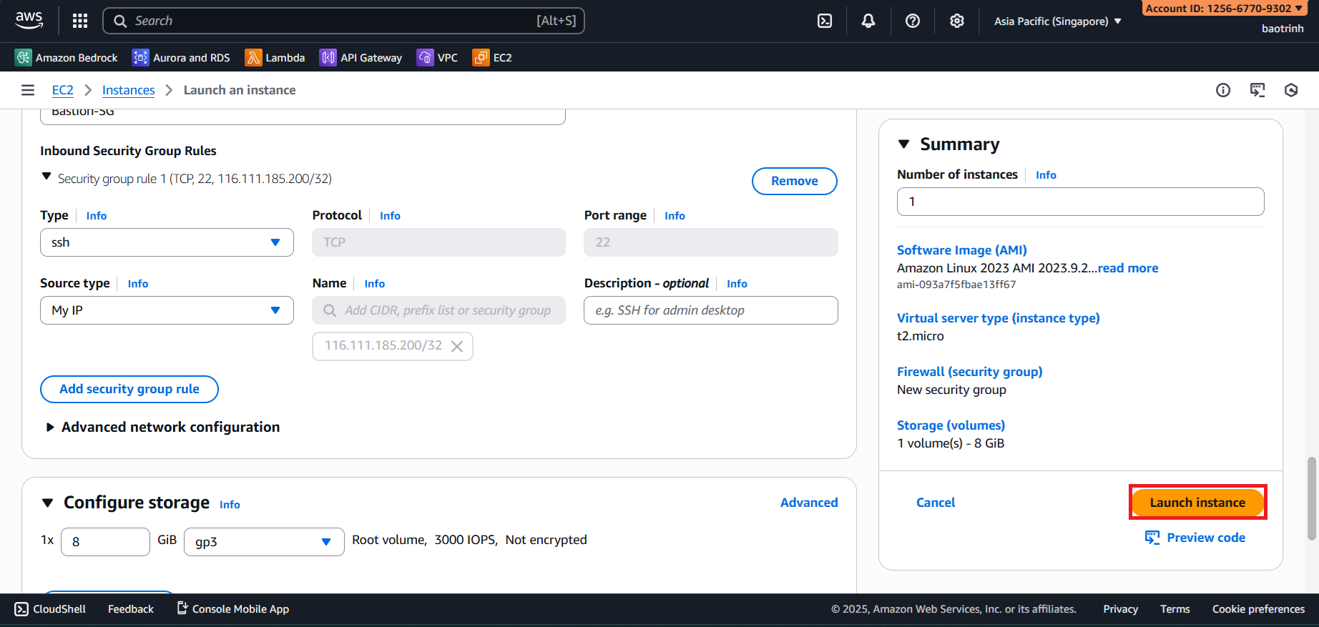
Task: Remove the 116.111.185.200/32 CIDR chip
Action: 457,346
